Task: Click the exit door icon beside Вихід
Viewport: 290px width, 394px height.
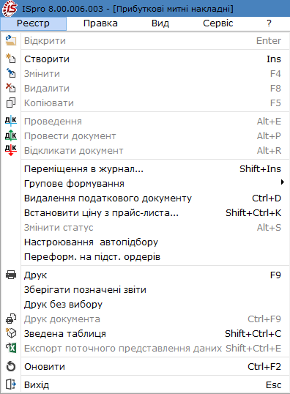Action: (11, 384)
